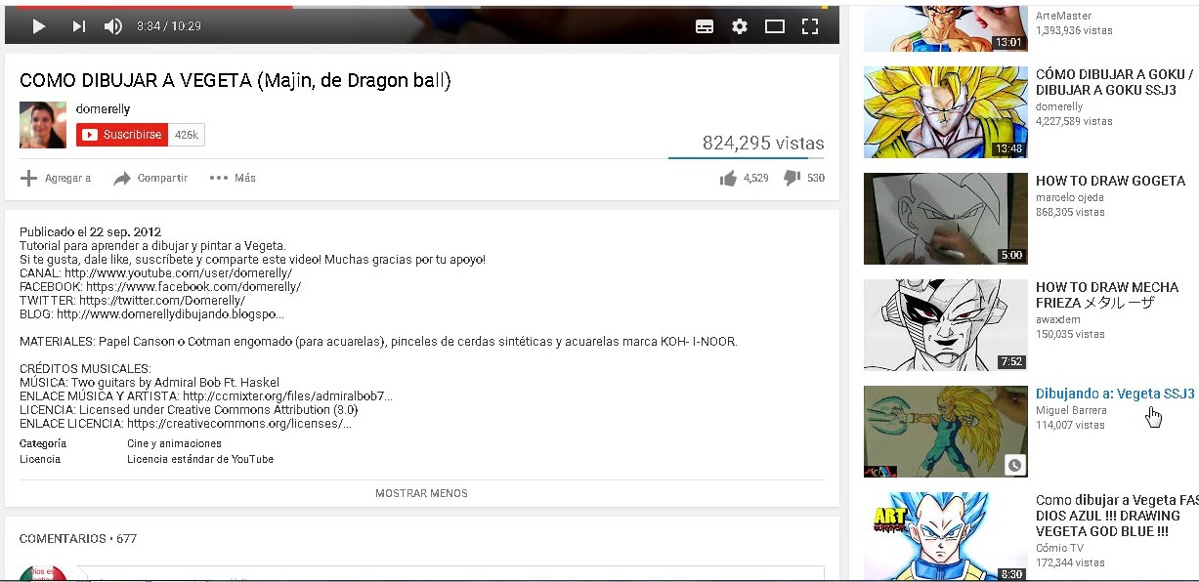Open the domerelly channel avatar
This screenshot has width=1199, height=582.
[43, 125]
